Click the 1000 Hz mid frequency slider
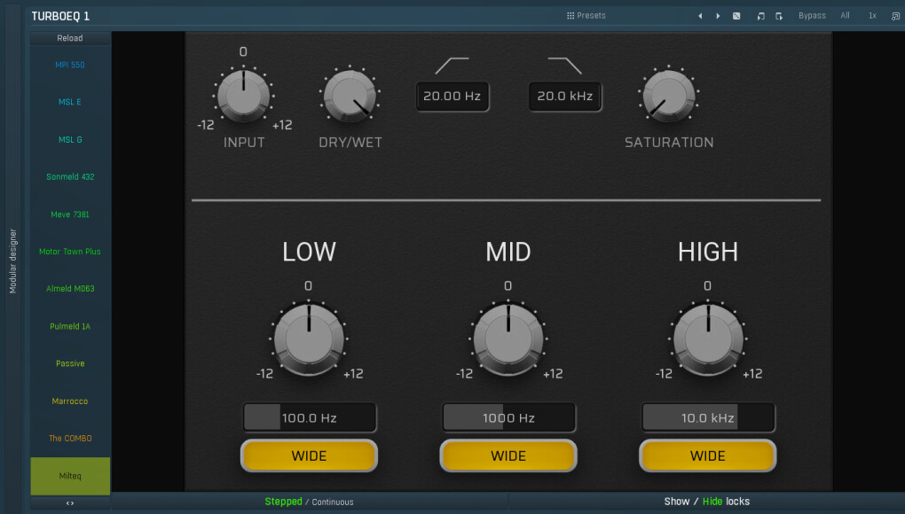 click(x=508, y=417)
